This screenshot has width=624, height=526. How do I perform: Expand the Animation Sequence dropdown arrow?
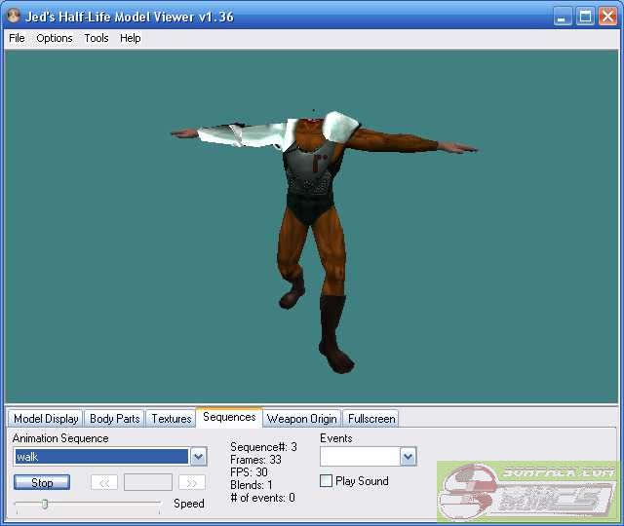[198, 457]
